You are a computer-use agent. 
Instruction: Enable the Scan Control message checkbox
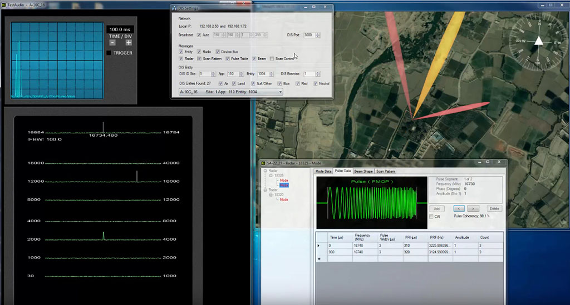(272, 58)
